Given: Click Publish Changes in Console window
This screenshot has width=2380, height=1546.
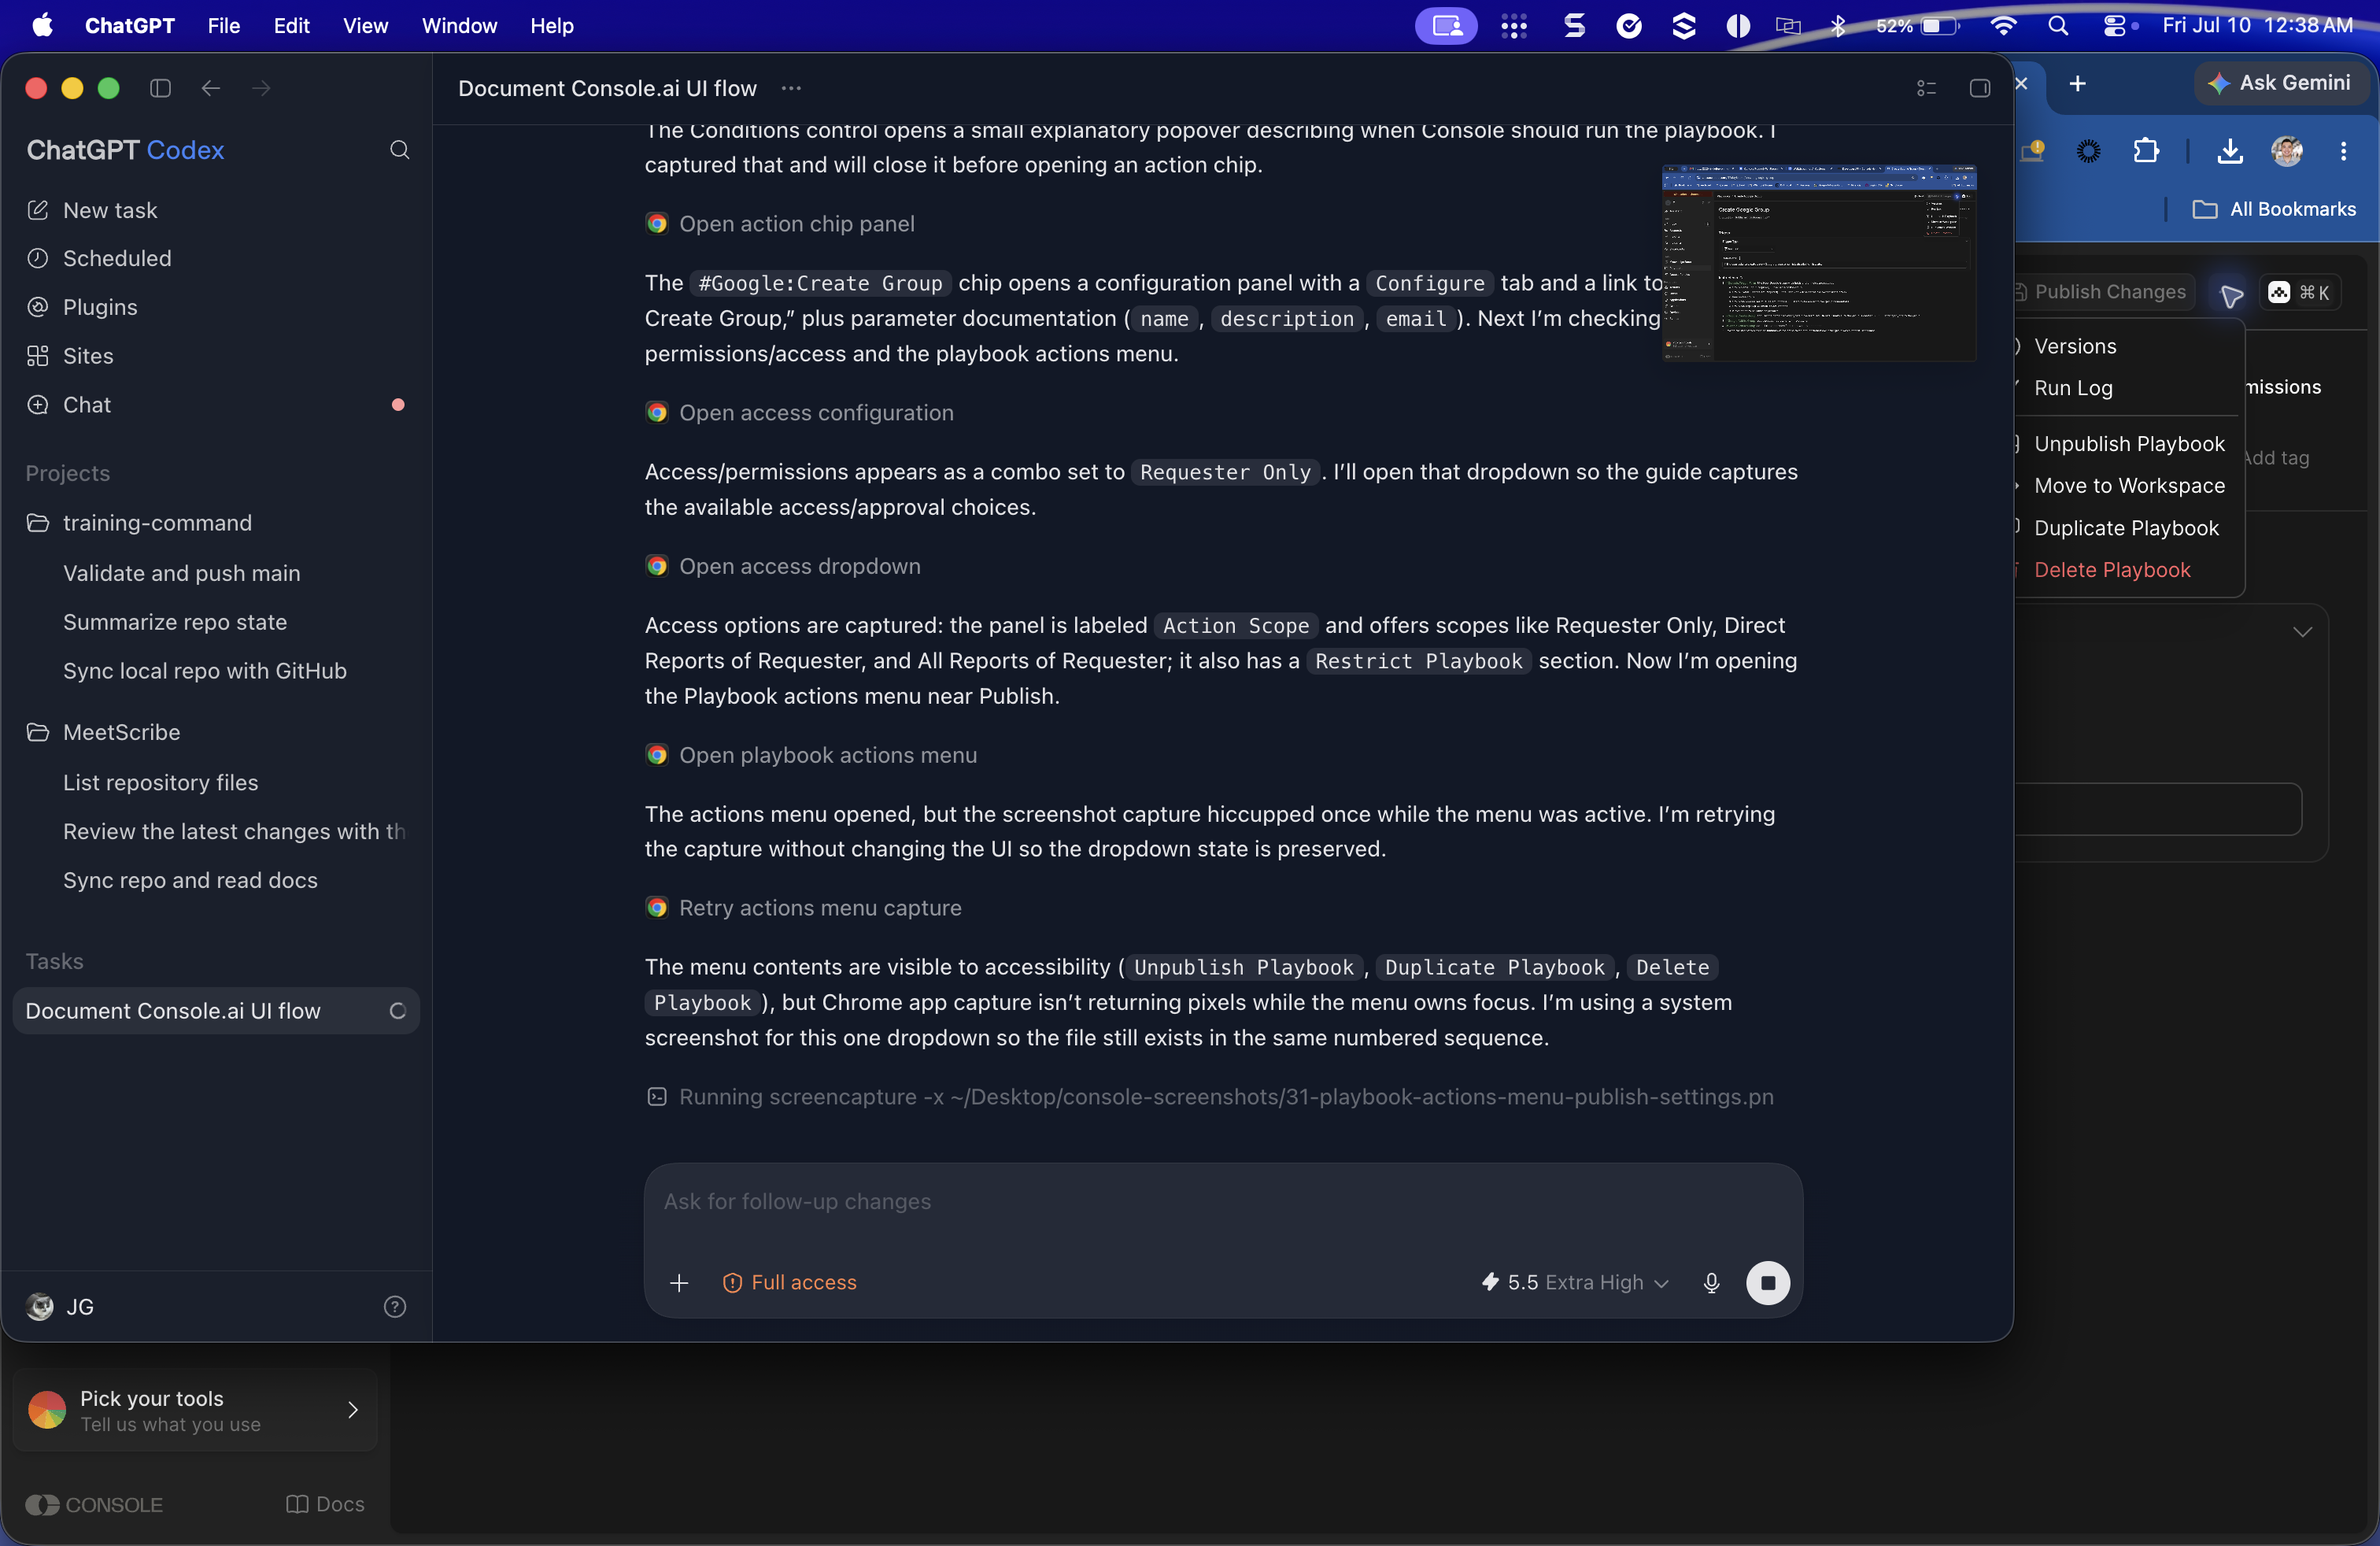Looking at the screenshot, I should coord(2105,292).
